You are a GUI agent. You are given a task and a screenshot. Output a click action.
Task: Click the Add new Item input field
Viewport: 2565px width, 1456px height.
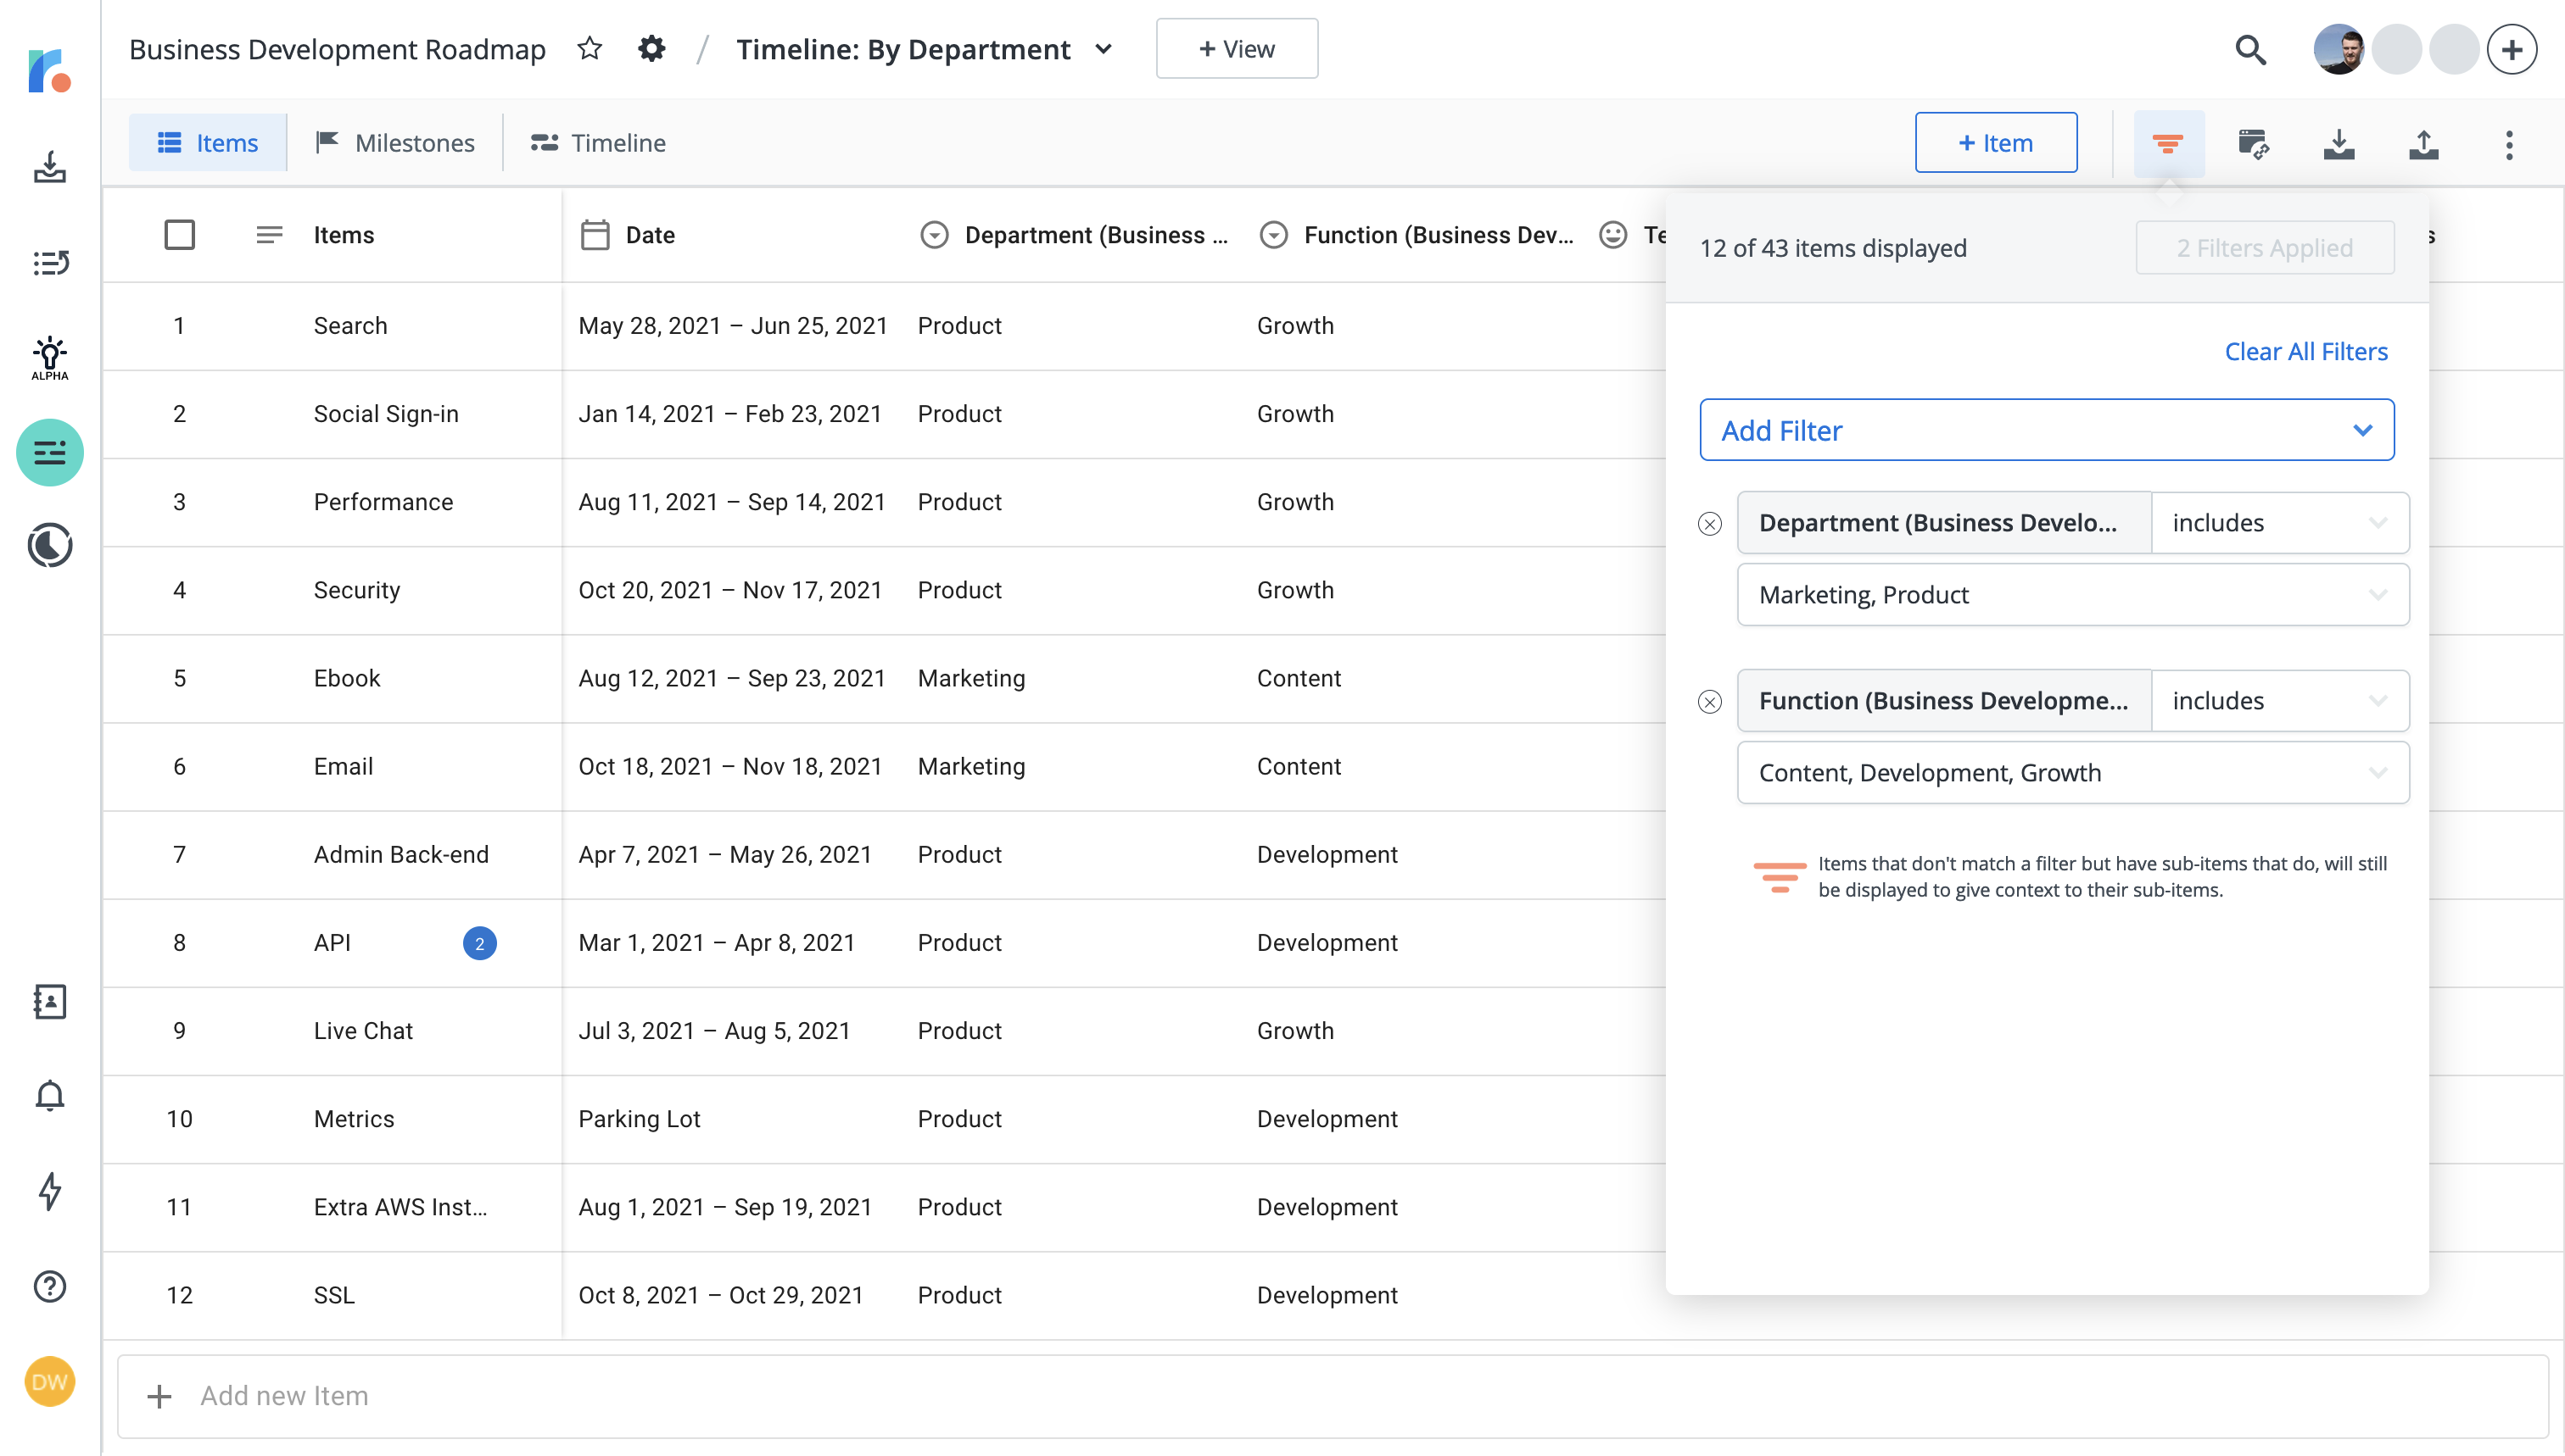[1331, 1395]
